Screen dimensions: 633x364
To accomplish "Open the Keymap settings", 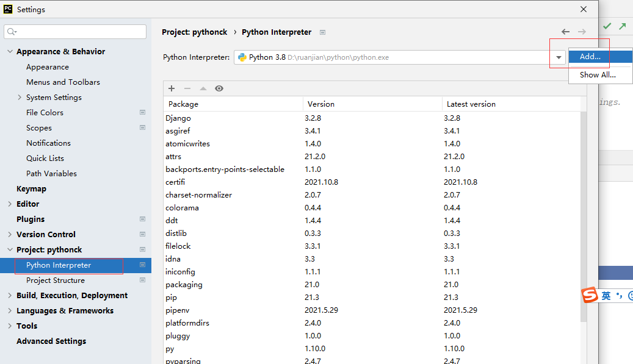I will coord(32,188).
